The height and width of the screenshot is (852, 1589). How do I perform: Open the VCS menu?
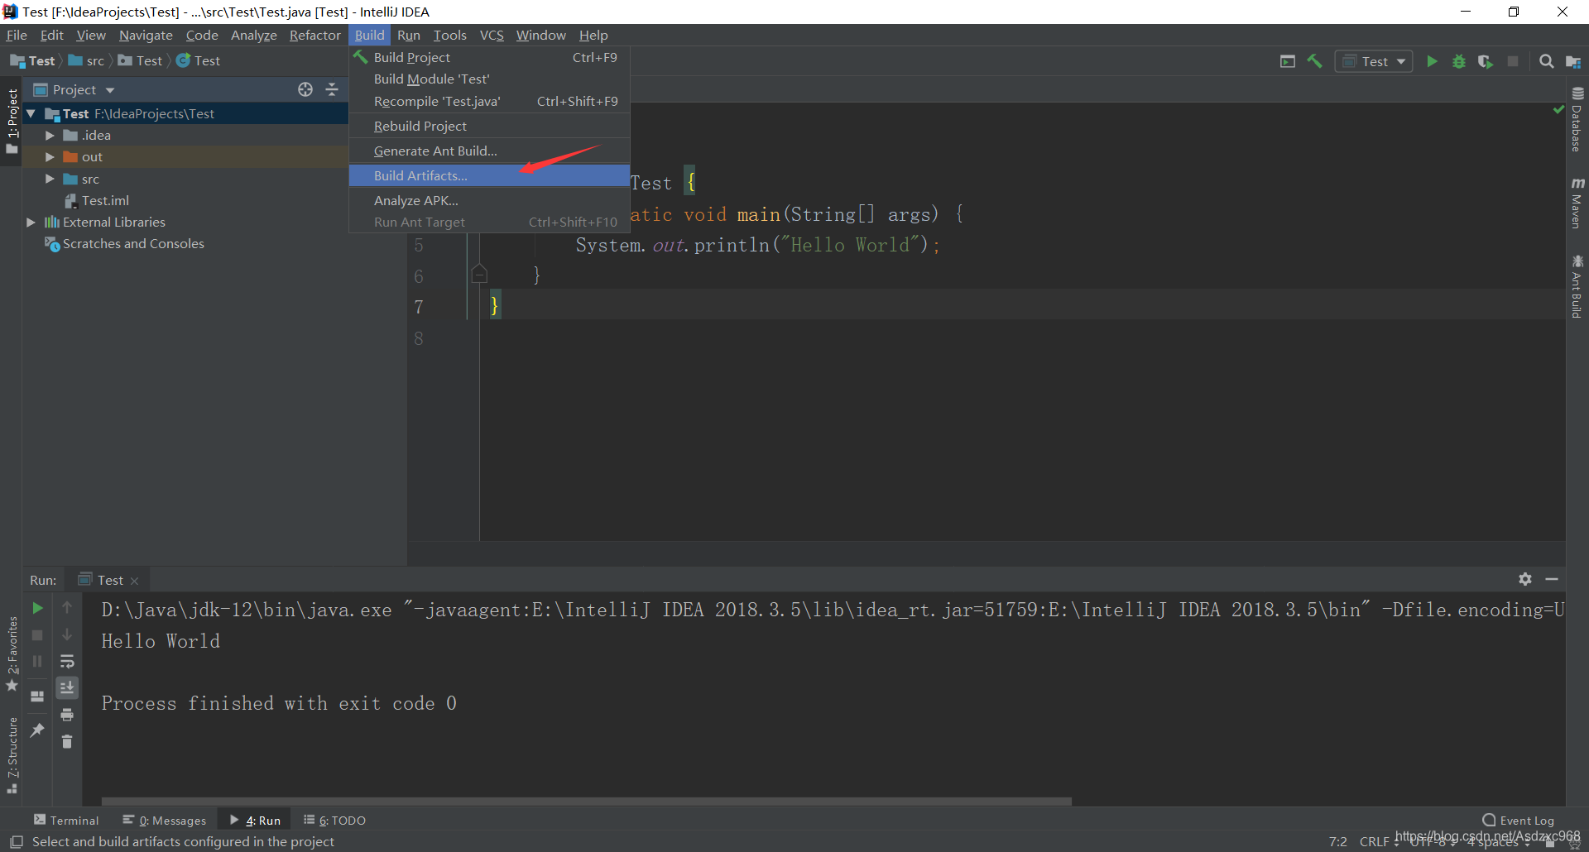[x=492, y=35]
